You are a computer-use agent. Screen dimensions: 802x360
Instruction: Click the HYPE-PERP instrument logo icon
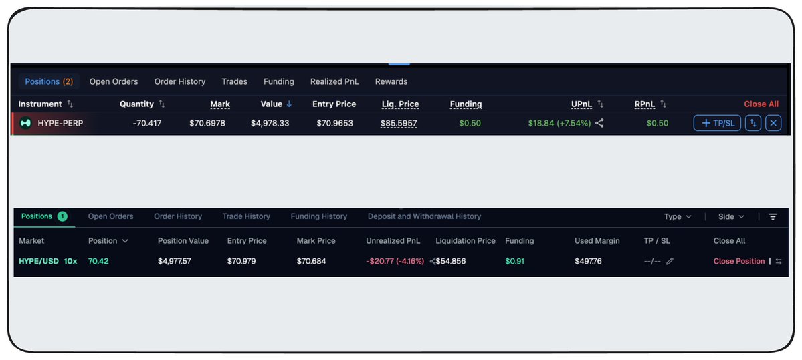click(25, 123)
